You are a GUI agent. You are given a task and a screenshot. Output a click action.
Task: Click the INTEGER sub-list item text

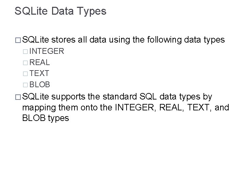pyautogui.click(x=47, y=51)
